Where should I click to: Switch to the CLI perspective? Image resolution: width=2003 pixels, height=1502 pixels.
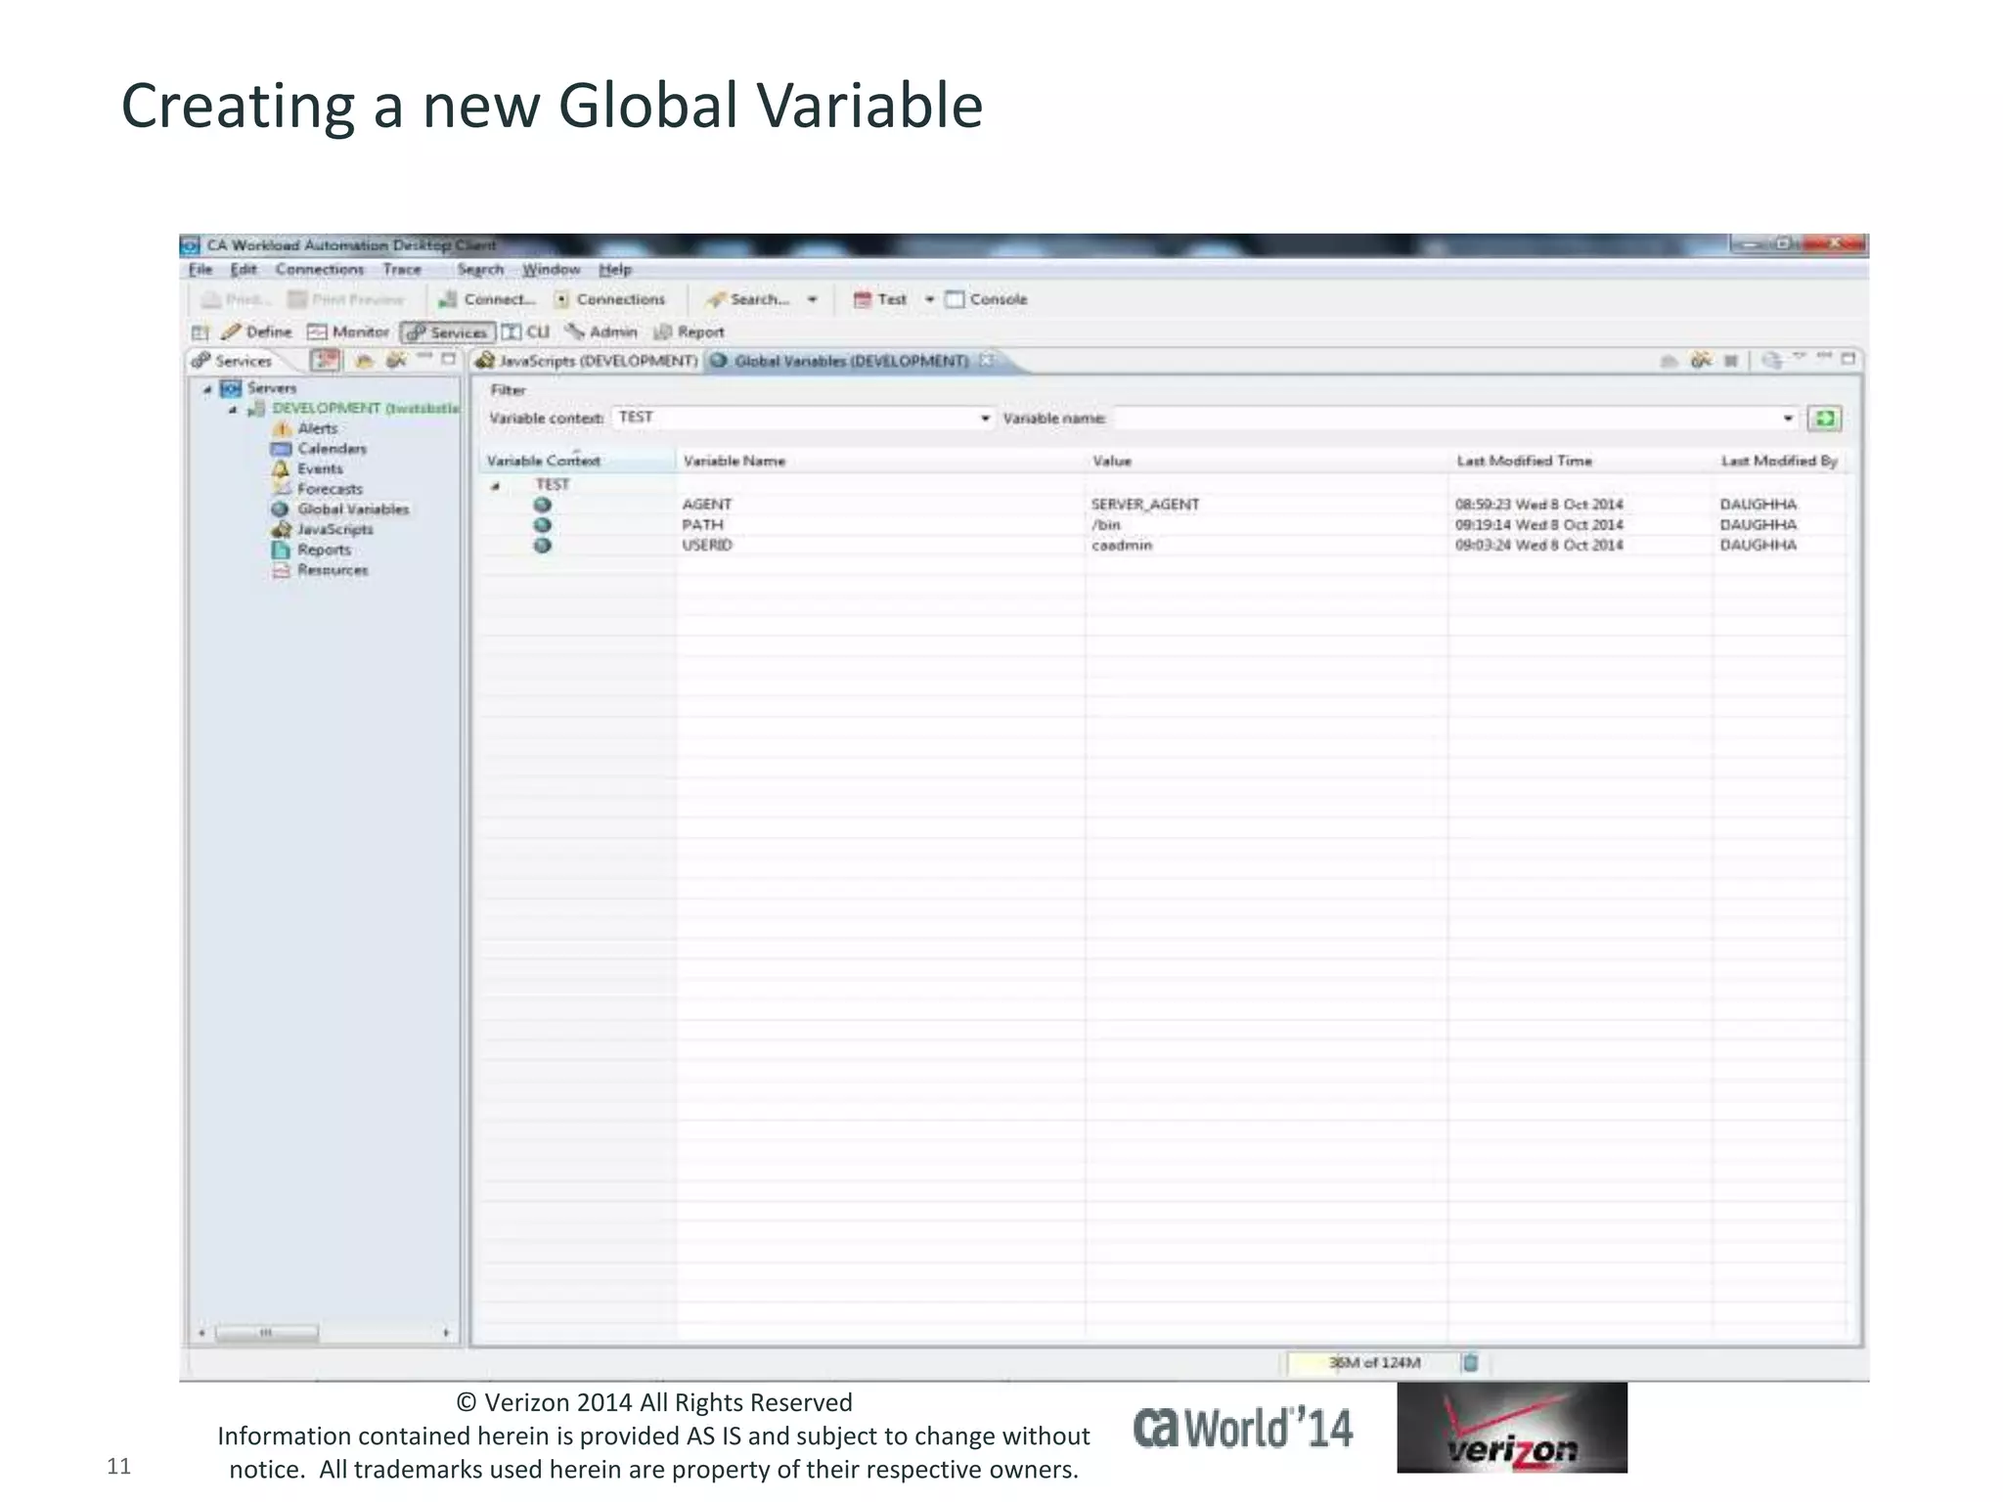click(526, 331)
